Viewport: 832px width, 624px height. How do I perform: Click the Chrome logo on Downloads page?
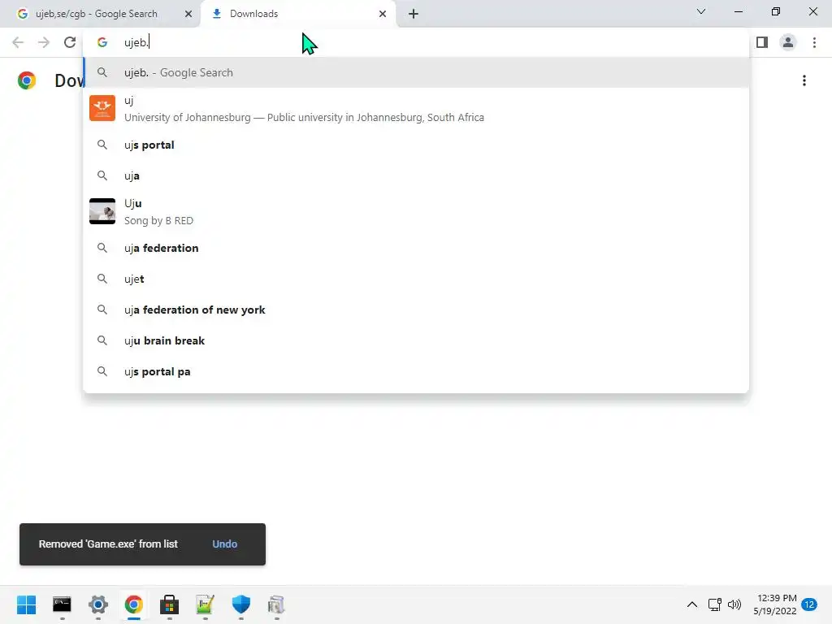[x=27, y=80]
